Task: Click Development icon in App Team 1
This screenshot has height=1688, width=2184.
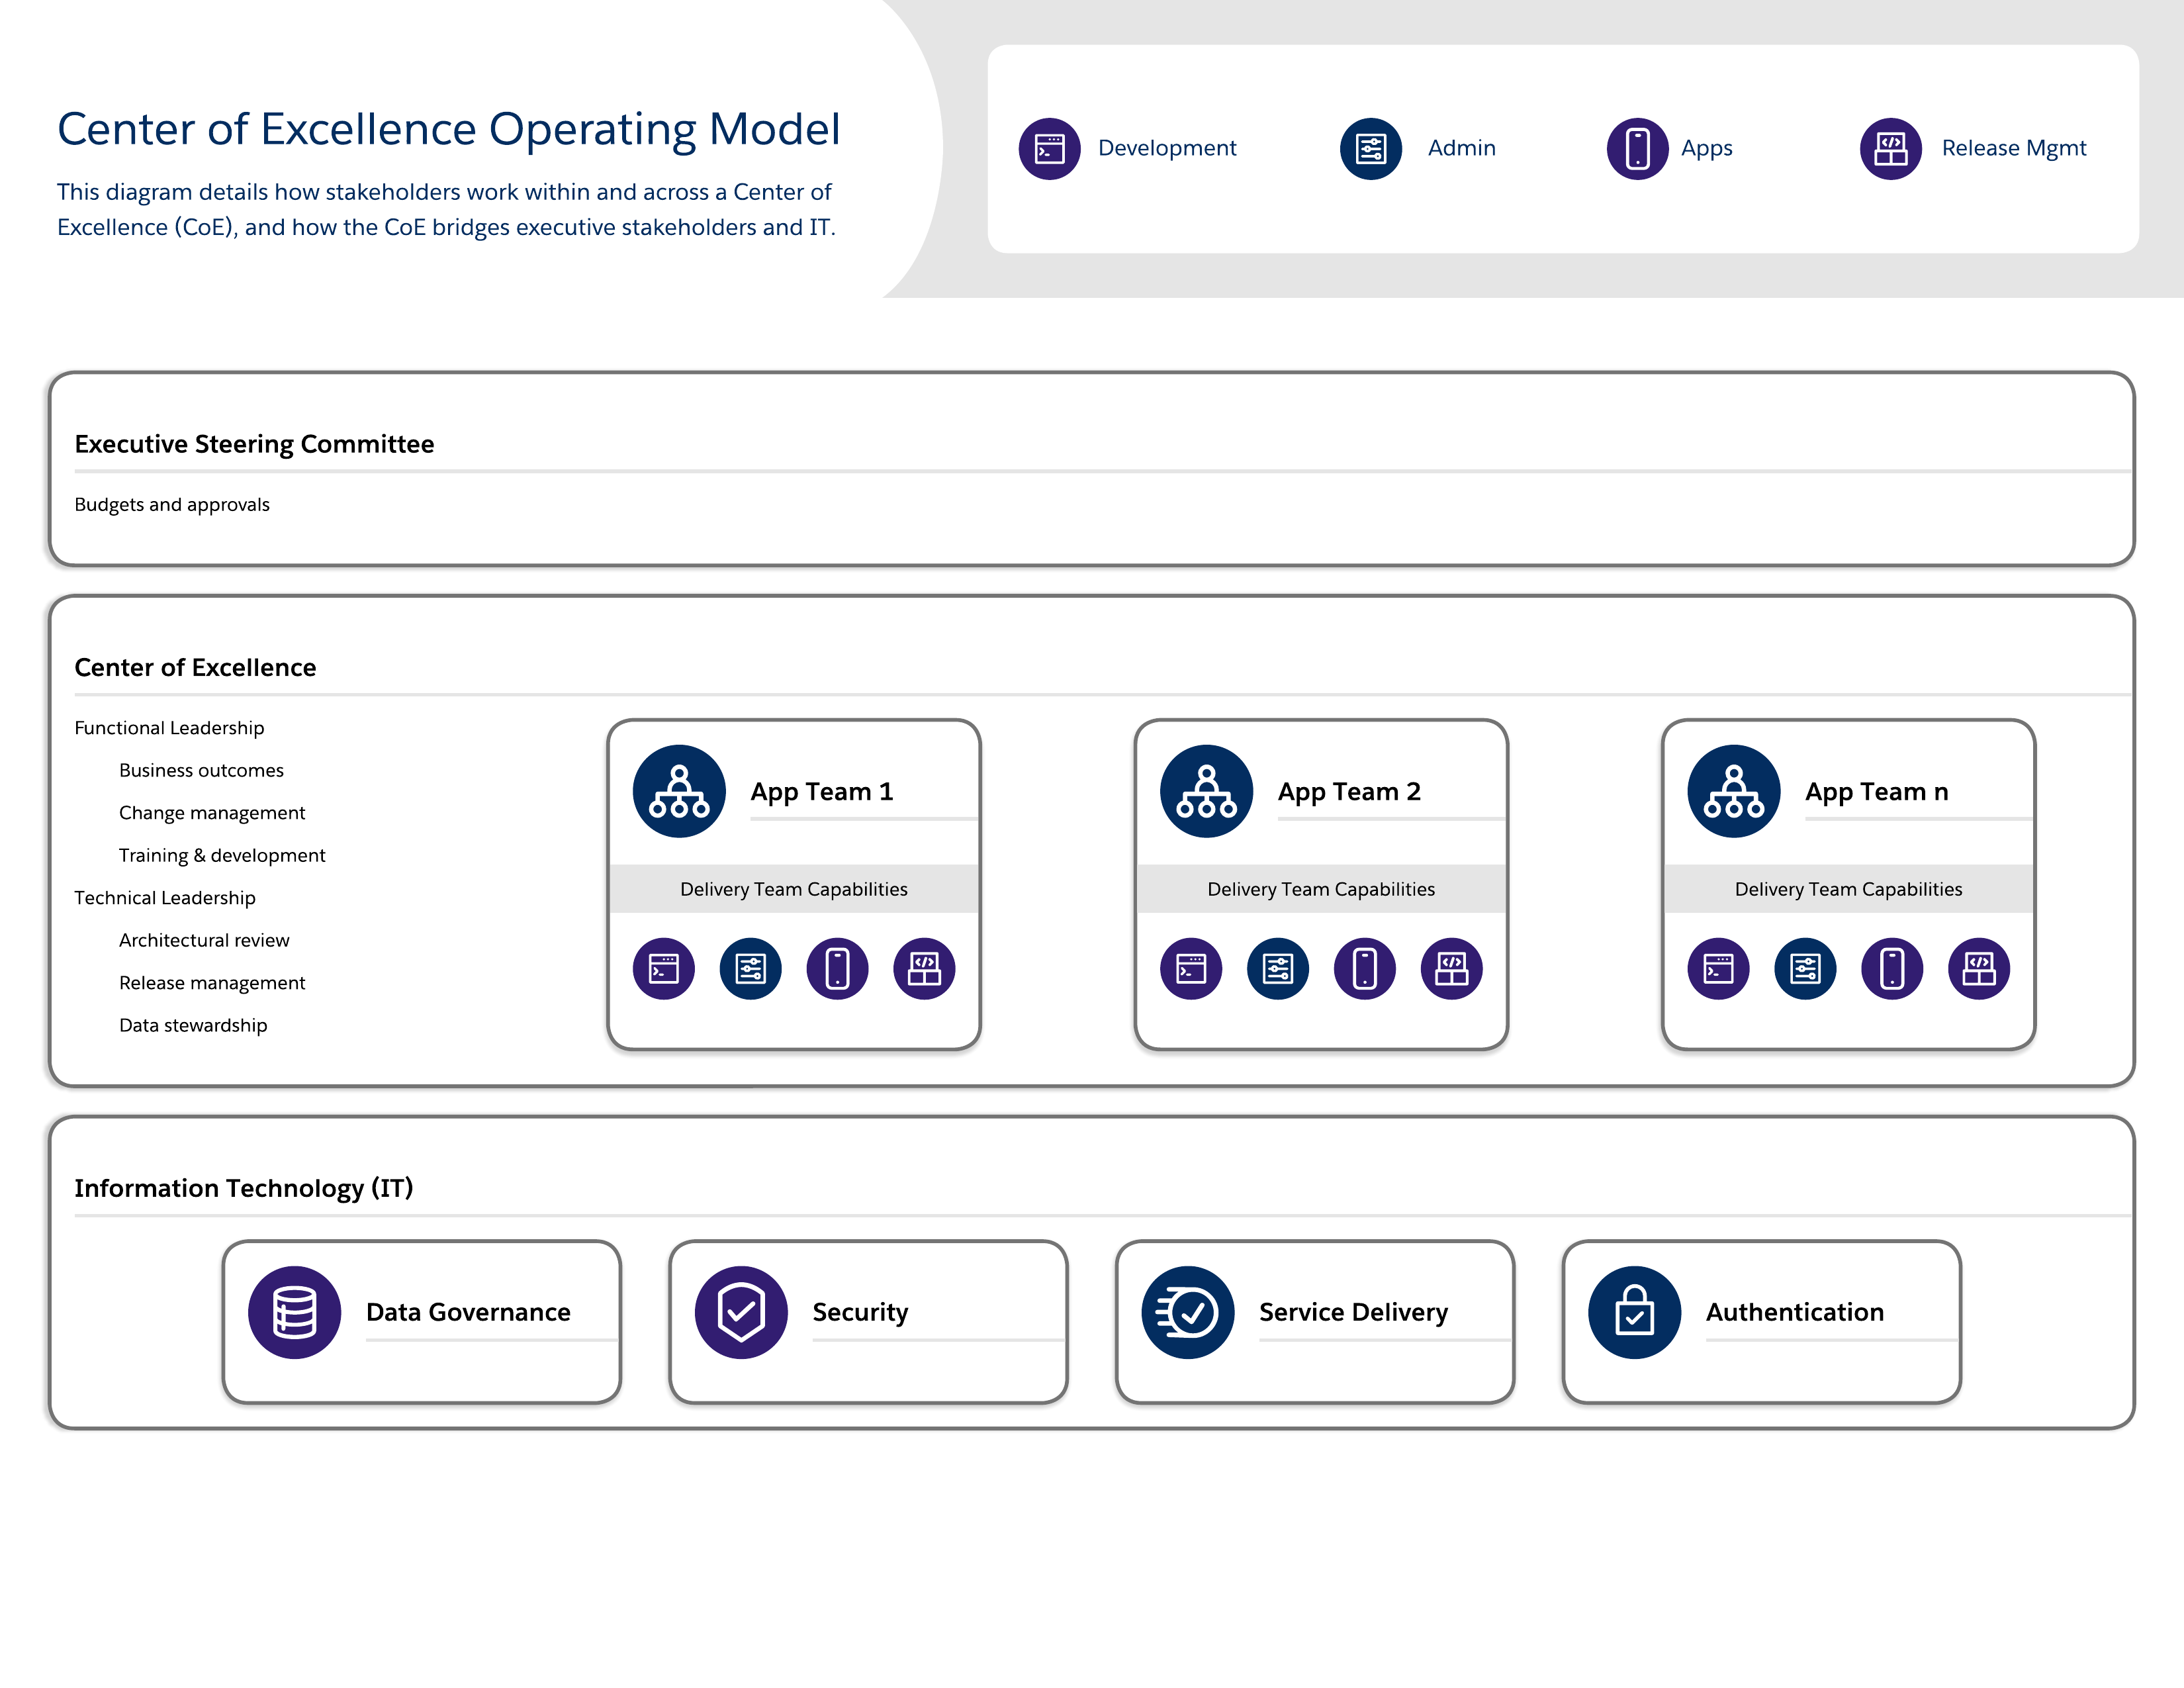Action: coord(664,968)
